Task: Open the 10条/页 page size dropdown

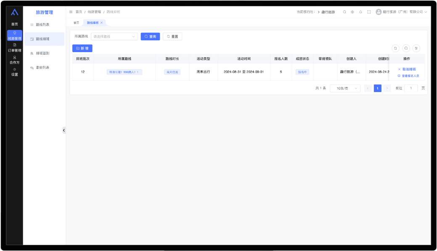Action: click(345, 88)
